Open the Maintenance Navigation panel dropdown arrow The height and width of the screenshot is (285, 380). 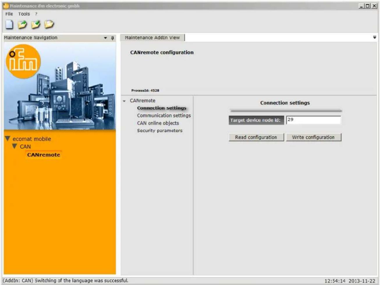[x=105, y=38]
